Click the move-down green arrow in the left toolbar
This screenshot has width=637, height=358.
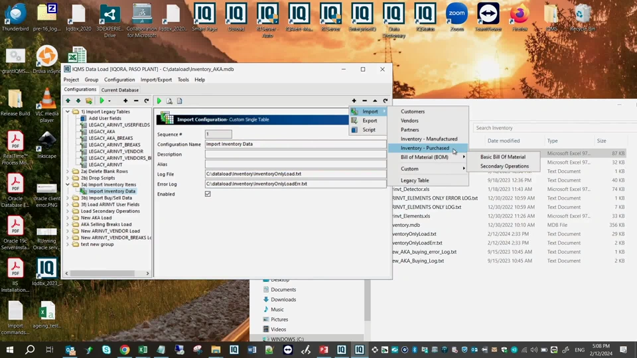[78, 101]
